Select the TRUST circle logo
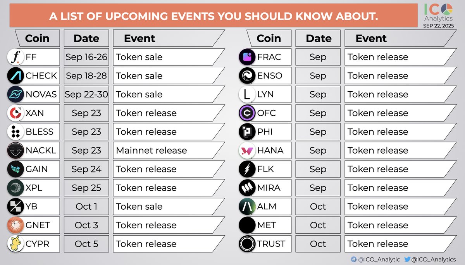The image size is (465, 265). (x=247, y=244)
